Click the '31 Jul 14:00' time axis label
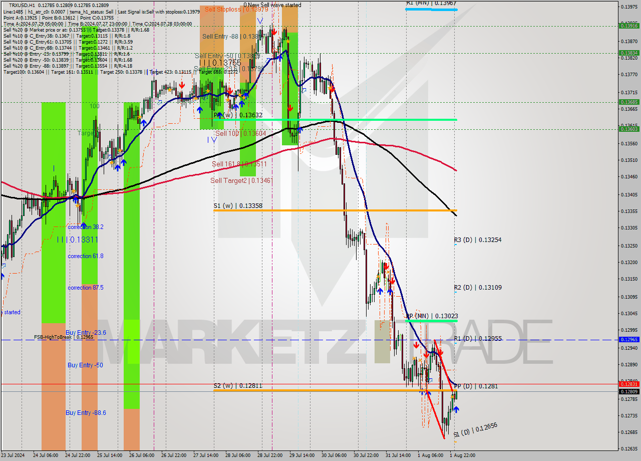Image resolution: width=641 pixels, height=461 pixels. 399,455
